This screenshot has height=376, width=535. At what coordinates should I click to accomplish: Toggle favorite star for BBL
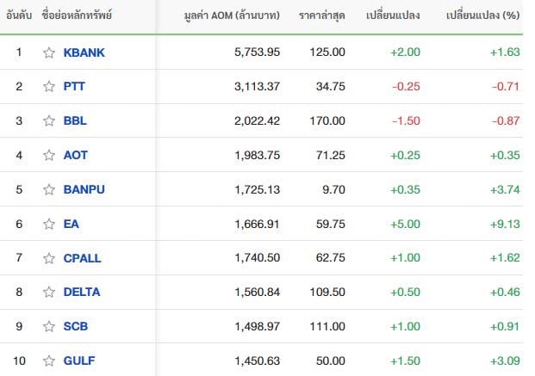(49, 121)
